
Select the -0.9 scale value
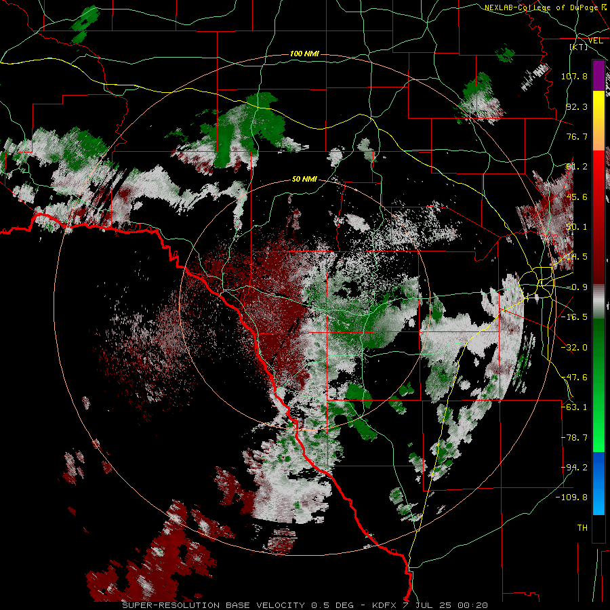(x=577, y=287)
